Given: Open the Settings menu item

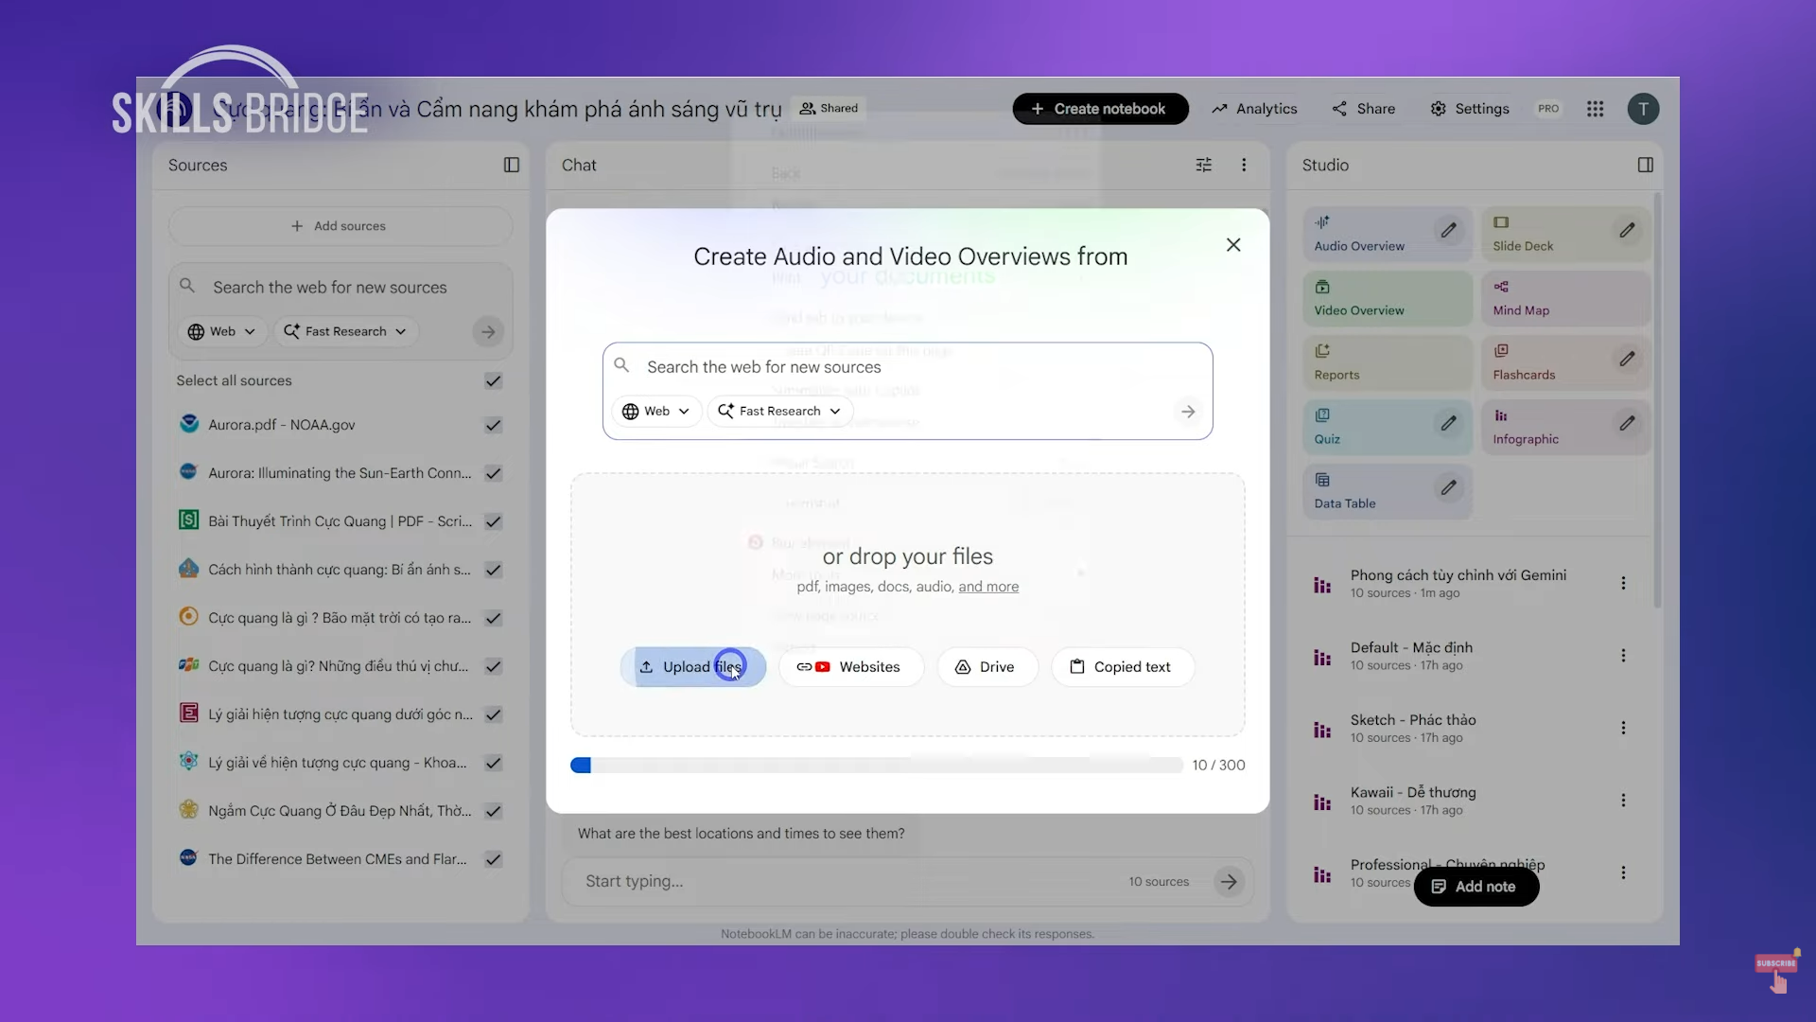Looking at the screenshot, I should pos(1470,109).
